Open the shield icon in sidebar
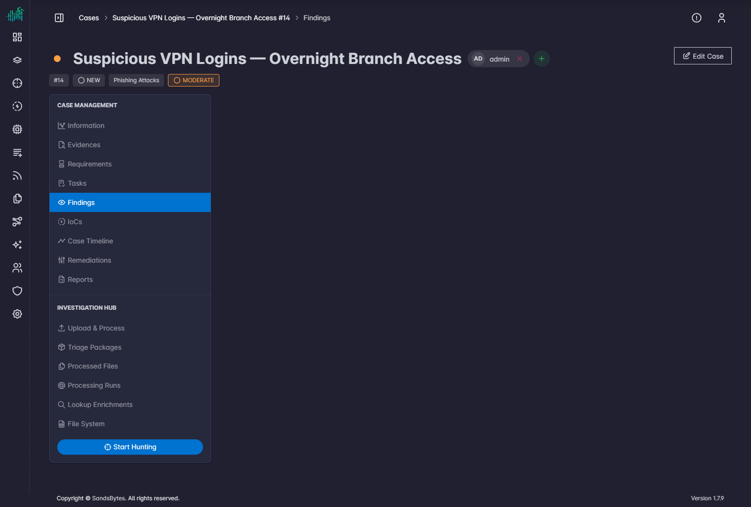 pyautogui.click(x=17, y=291)
